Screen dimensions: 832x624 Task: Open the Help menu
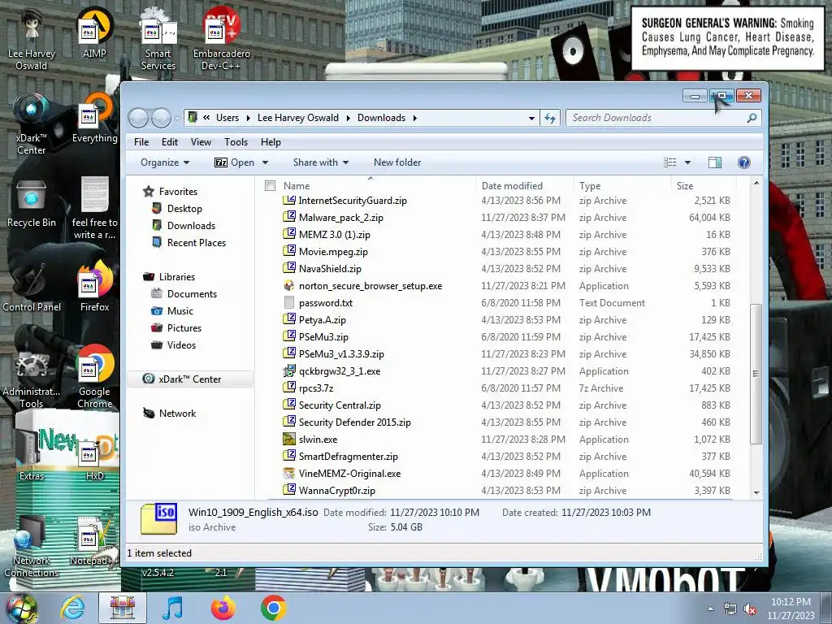pos(271,142)
